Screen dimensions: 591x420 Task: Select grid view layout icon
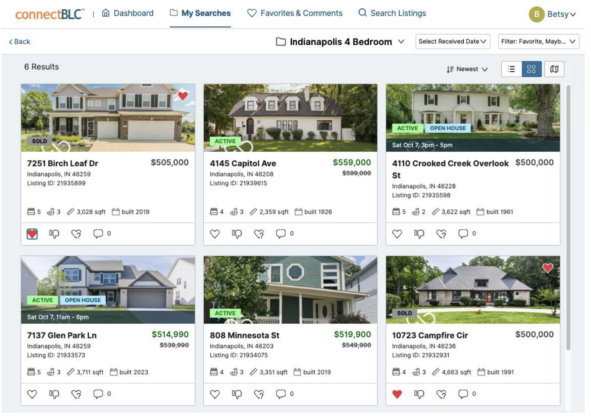click(x=531, y=69)
